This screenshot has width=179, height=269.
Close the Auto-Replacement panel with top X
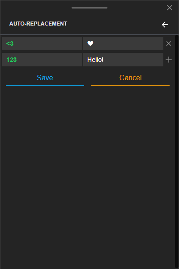coord(170,8)
